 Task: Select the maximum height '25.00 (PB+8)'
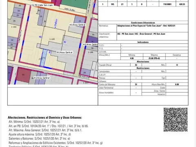coord(154,58)
